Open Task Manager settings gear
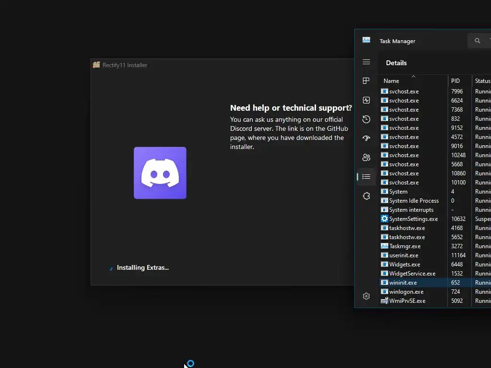 coord(366,296)
